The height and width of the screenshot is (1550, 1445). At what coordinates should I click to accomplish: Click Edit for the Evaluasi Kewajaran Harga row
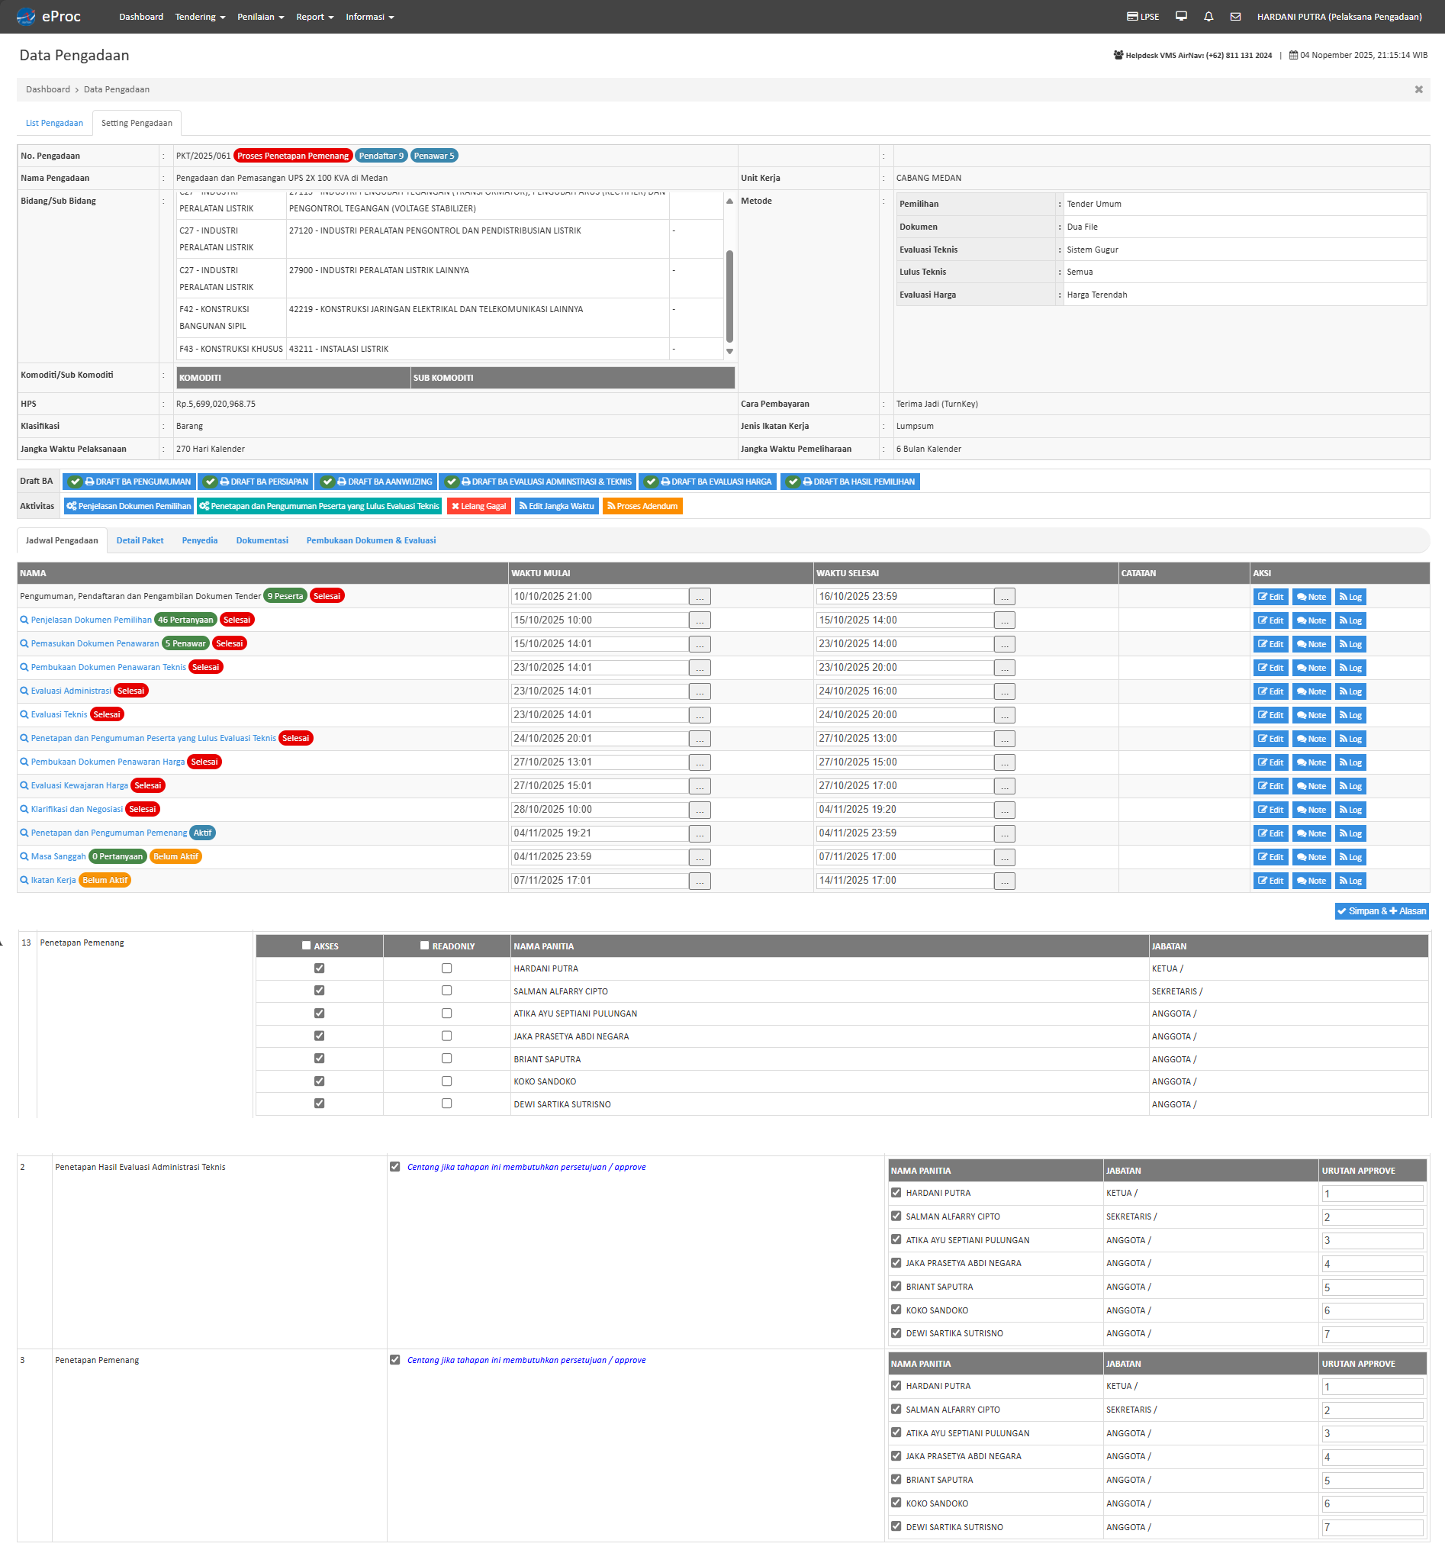click(1270, 786)
